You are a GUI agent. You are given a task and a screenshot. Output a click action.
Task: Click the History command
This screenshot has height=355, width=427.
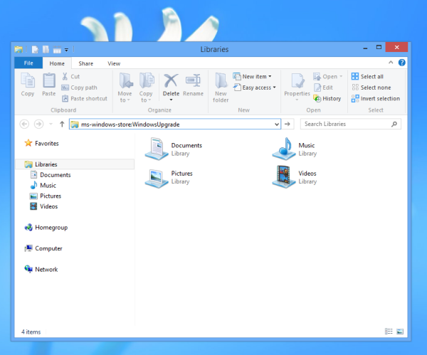[327, 99]
